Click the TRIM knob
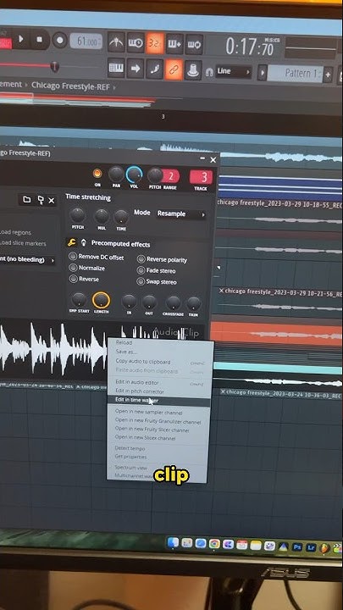343x610 pixels. pyautogui.click(x=193, y=304)
